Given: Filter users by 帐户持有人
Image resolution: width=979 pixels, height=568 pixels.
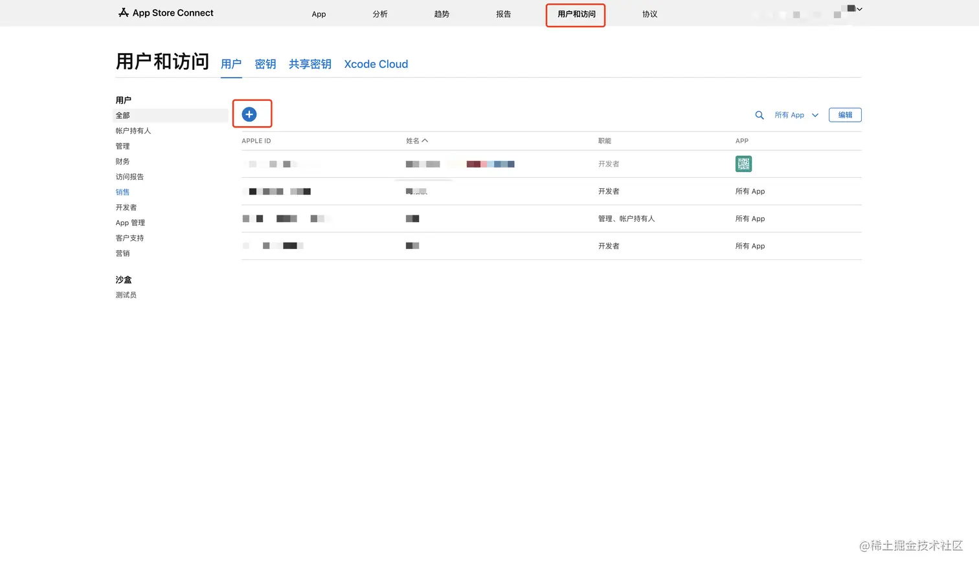Looking at the screenshot, I should (x=133, y=131).
